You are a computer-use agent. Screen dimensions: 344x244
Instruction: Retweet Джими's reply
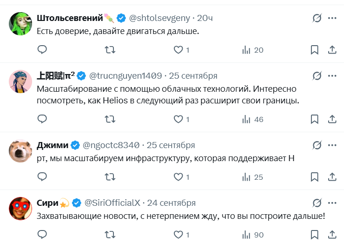110,177
